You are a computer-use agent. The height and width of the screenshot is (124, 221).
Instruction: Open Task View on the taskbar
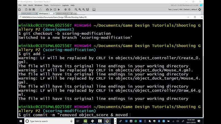[78, 121]
